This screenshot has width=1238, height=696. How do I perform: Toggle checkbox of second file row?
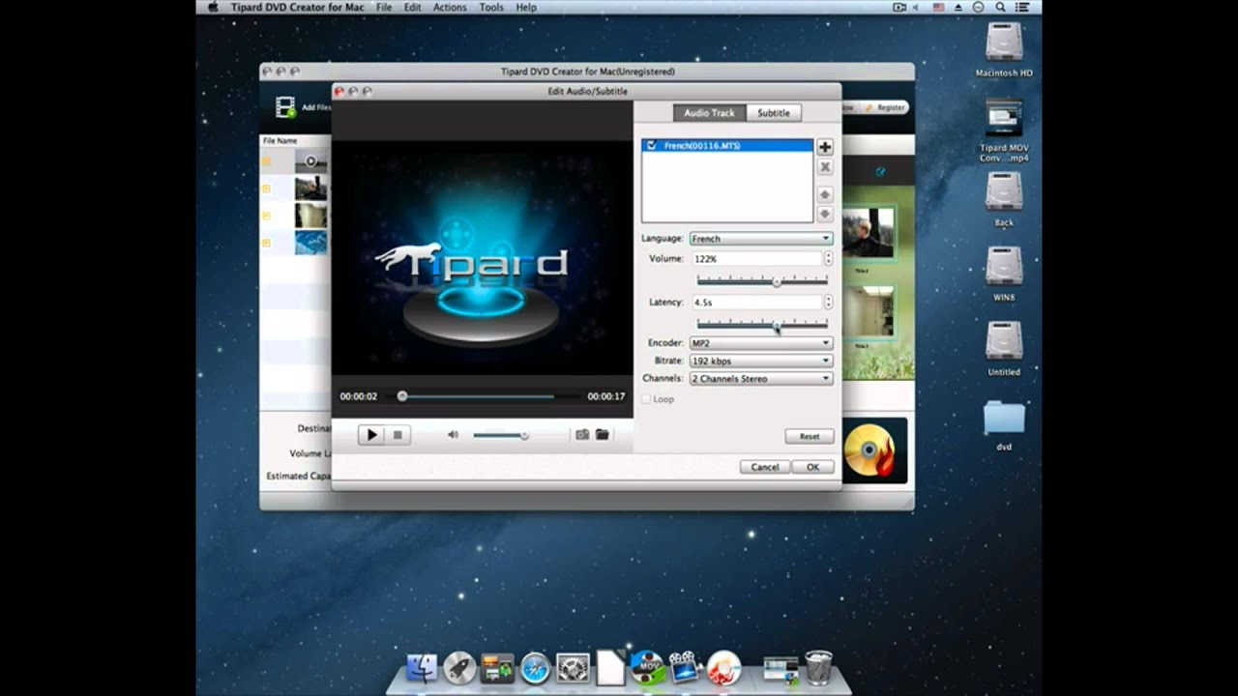click(x=266, y=188)
